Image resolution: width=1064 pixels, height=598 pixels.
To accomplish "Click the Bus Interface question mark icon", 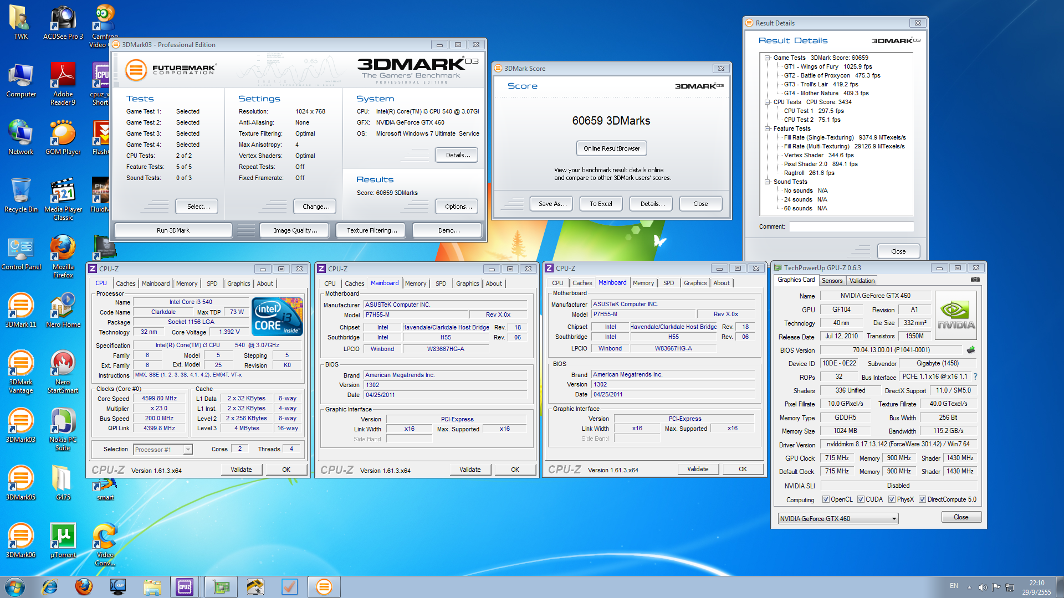I will pyautogui.click(x=975, y=377).
